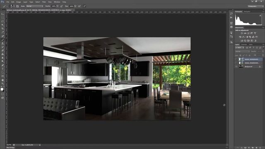Select the Clone Stamp tool
This screenshot has height=149, width=265.
(x=2, y=43)
